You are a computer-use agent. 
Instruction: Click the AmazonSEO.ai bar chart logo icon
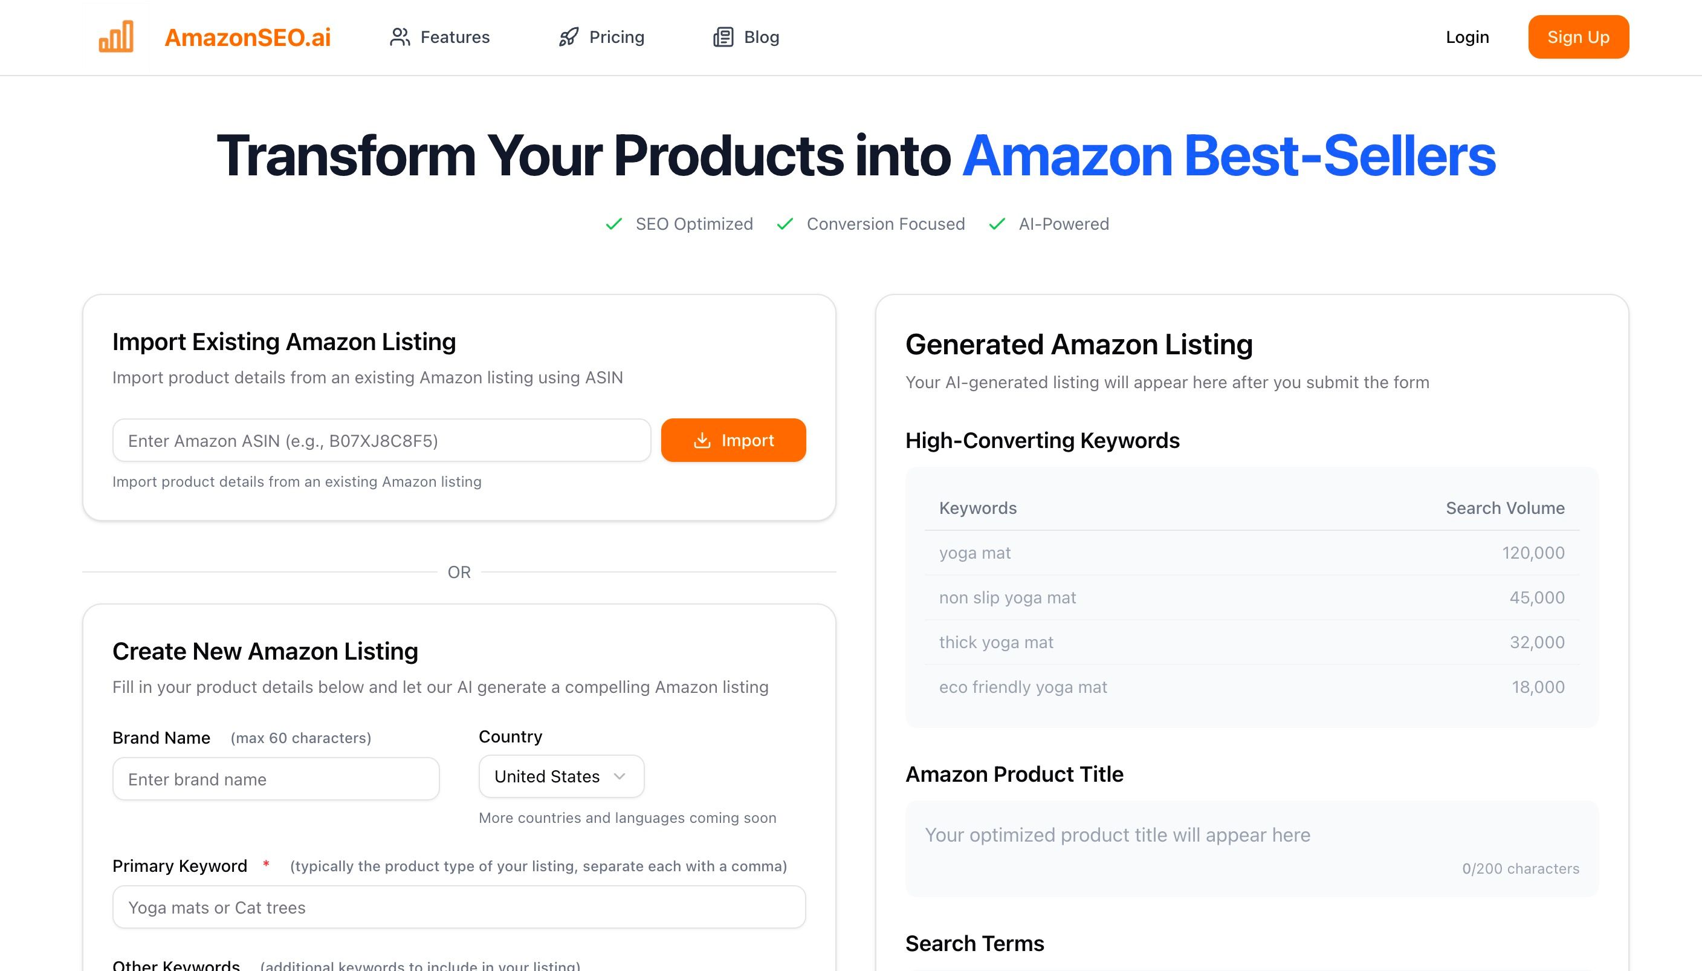116,37
